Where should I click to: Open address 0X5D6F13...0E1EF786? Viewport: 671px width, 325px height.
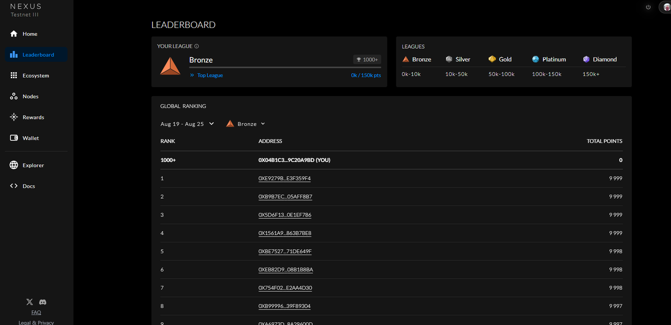click(285, 215)
